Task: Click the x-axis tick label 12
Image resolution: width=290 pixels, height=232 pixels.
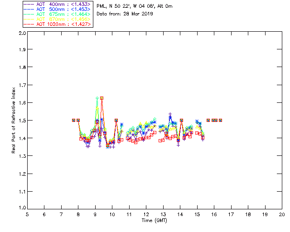Action: pos(146,214)
